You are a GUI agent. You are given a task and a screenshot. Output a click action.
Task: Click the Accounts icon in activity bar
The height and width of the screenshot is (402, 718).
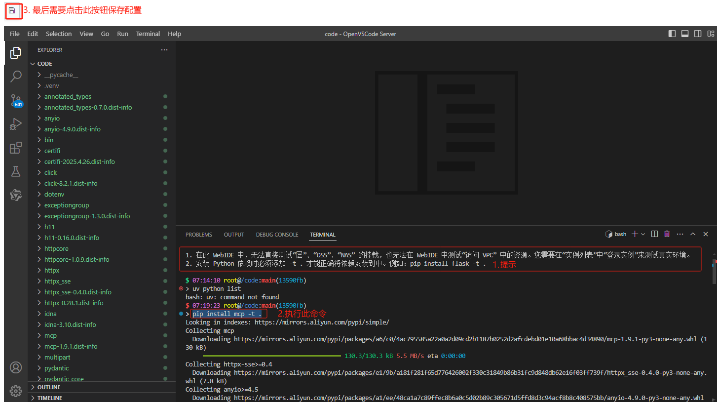tap(16, 367)
